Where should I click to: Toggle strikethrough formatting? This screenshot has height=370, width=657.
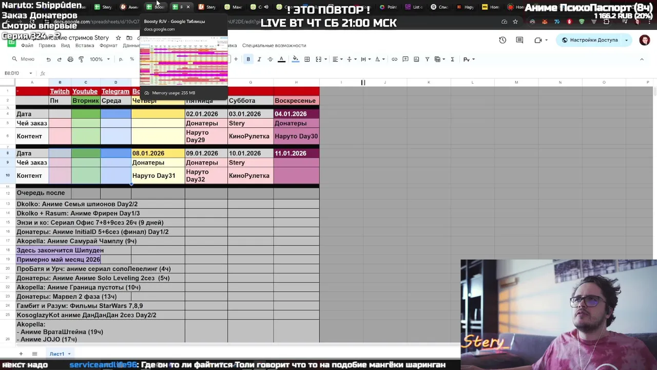pyautogui.click(x=270, y=60)
